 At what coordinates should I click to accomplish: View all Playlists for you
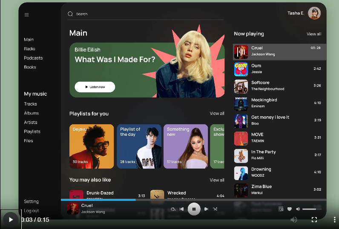tap(217, 113)
